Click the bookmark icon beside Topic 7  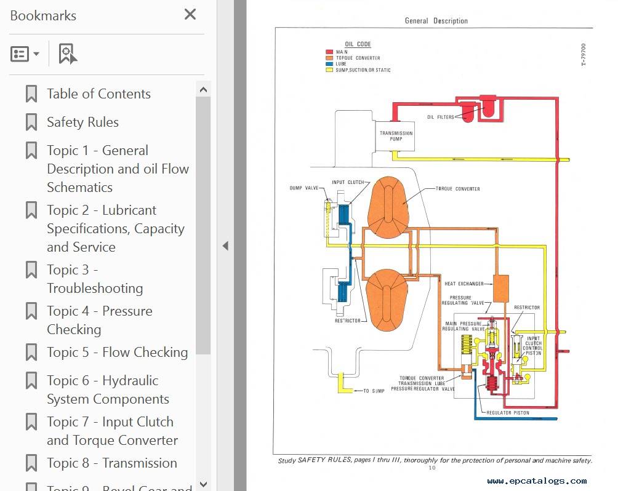pos(31,421)
